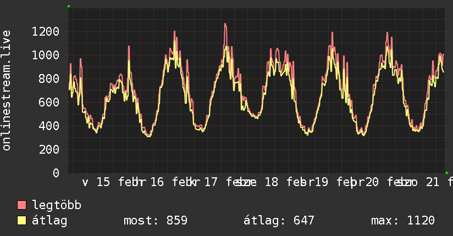Click the 'átlag: 647' statistic
Image resolution: width=453 pixels, height=236 pixels.
[x=279, y=221]
